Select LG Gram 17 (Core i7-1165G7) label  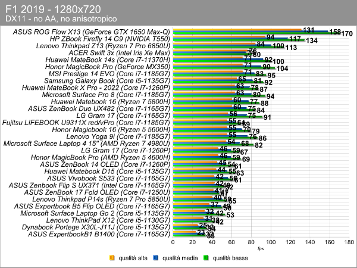123,116
